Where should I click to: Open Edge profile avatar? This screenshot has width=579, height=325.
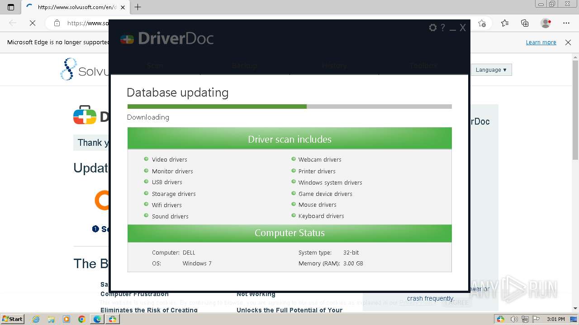(x=546, y=23)
